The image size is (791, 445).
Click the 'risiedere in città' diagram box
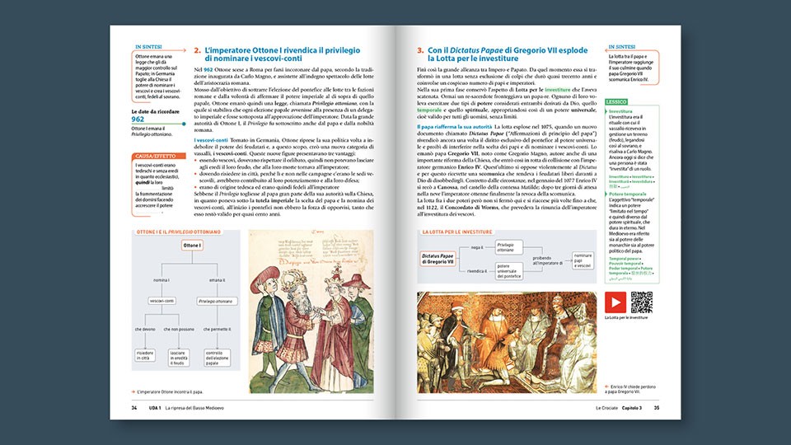tap(145, 356)
